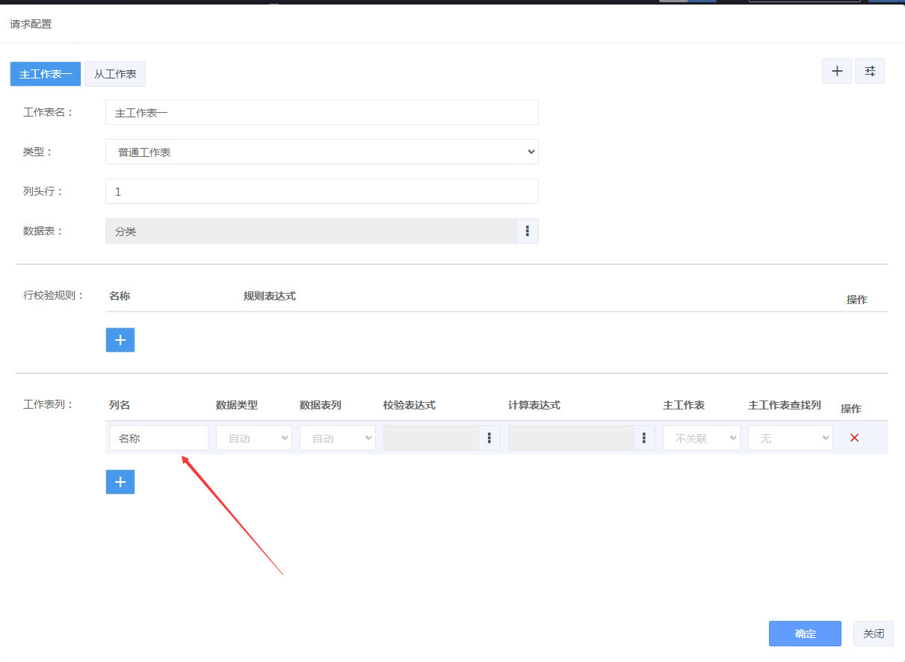Delete the 名称 column row with red X

click(x=854, y=438)
